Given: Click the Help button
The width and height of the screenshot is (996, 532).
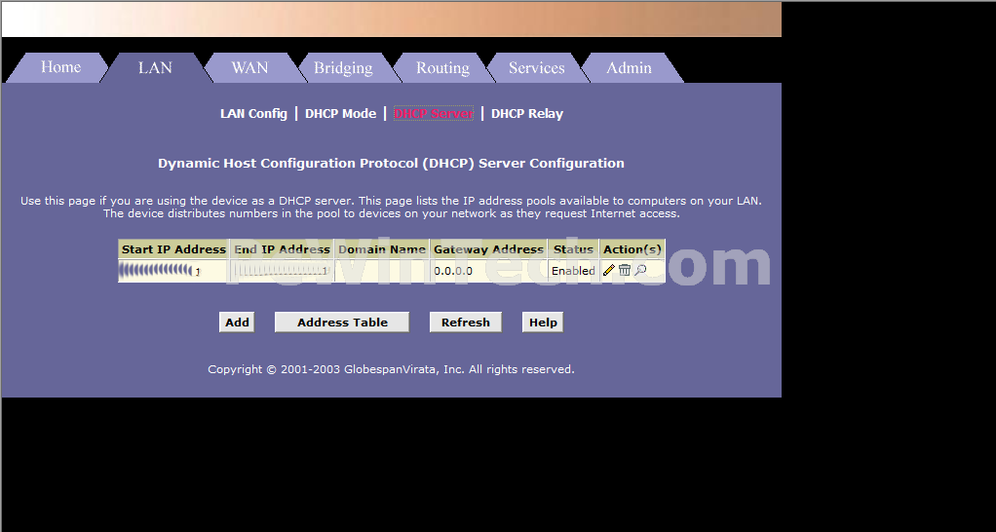Looking at the screenshot, I should click(x=543, y=323).
